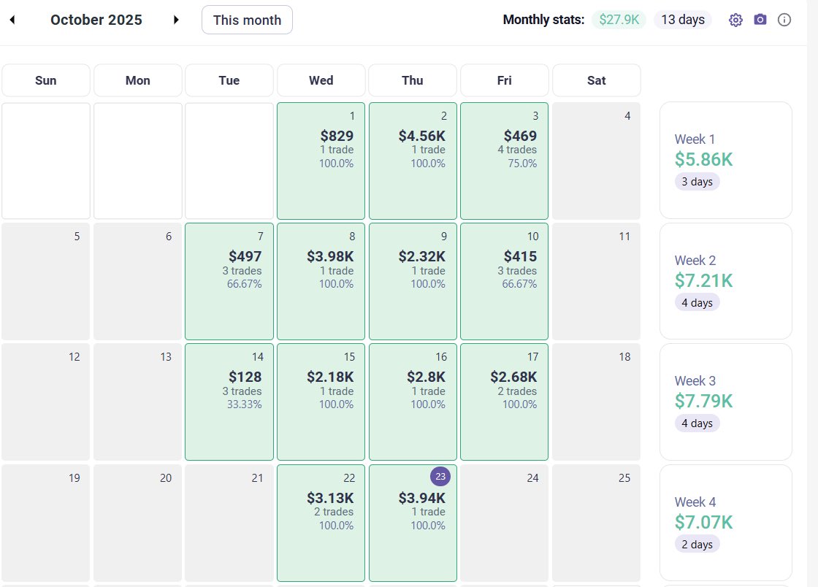Click the This month button
The image size is (818, 587).
pos(248,20)
